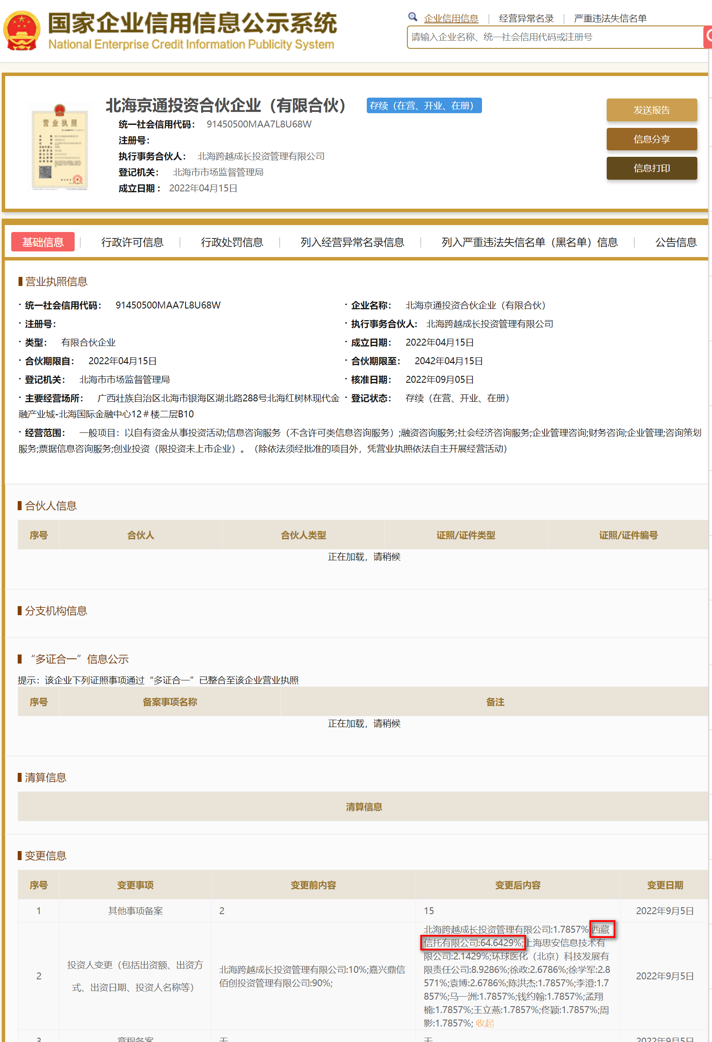
Task: Click 合伙人类型 column header
Action: pyautogui.click(x=303, y=535)
